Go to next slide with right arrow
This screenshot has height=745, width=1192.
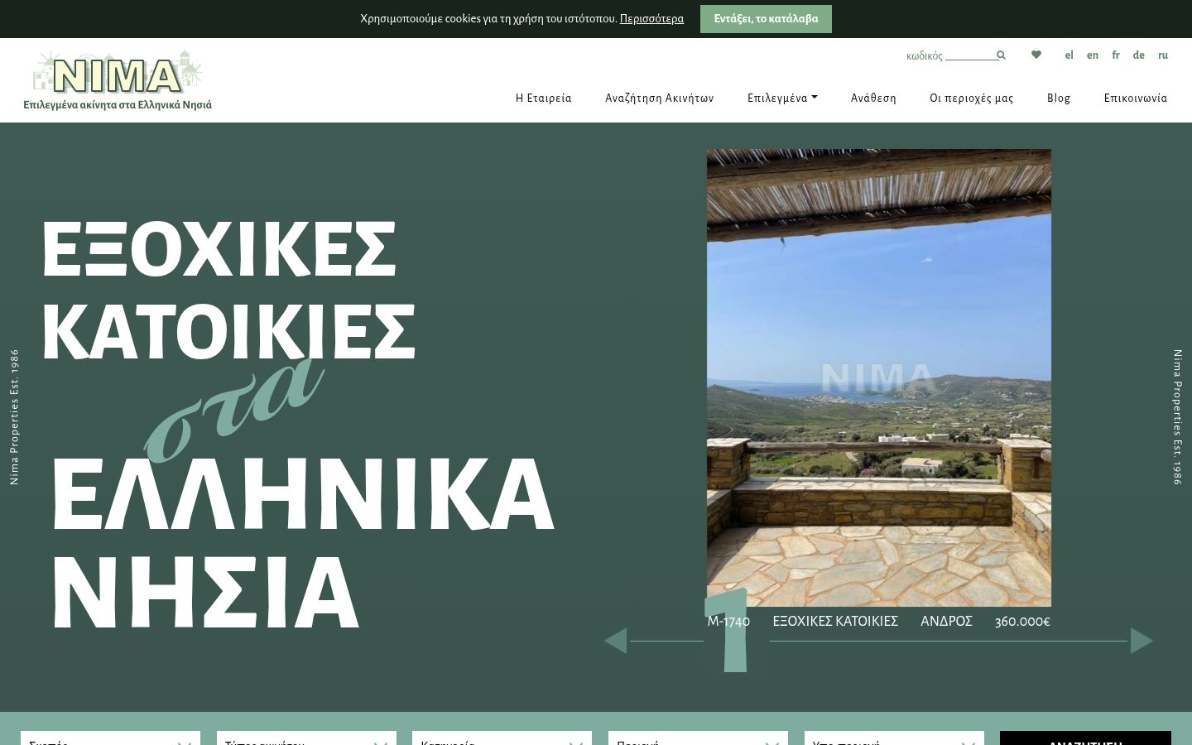coord(1142,641)
